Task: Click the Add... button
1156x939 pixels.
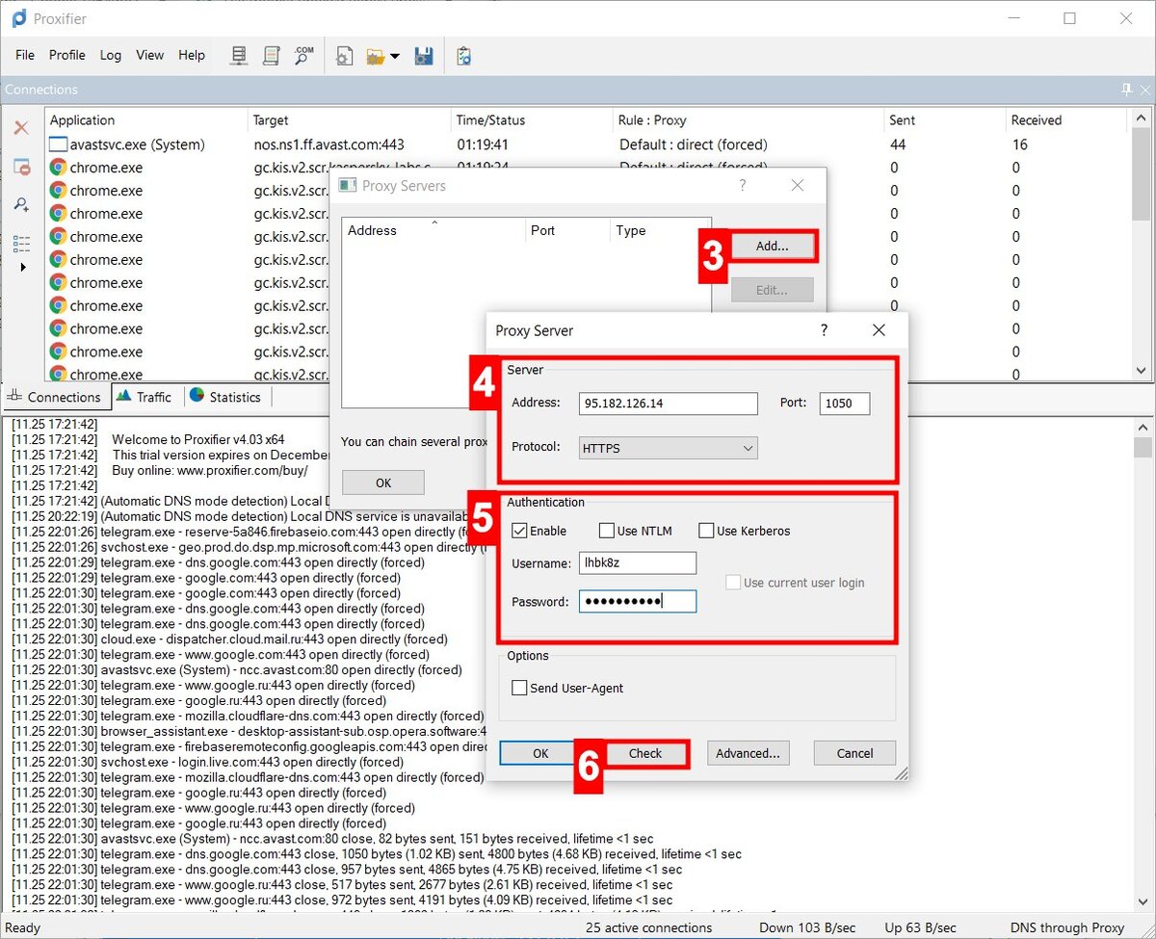Action: (772, 246)
